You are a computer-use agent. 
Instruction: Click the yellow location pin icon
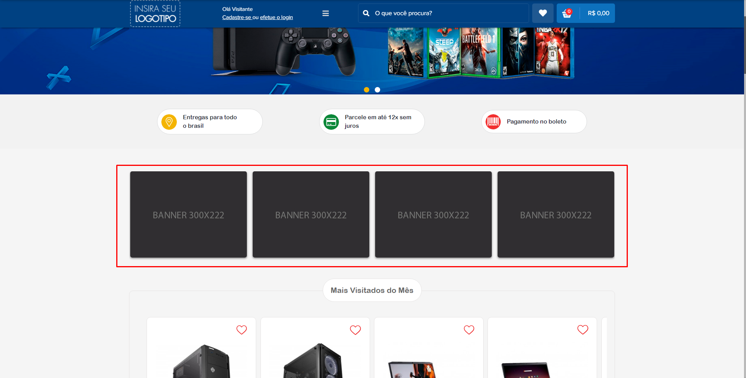pos(169,122)
